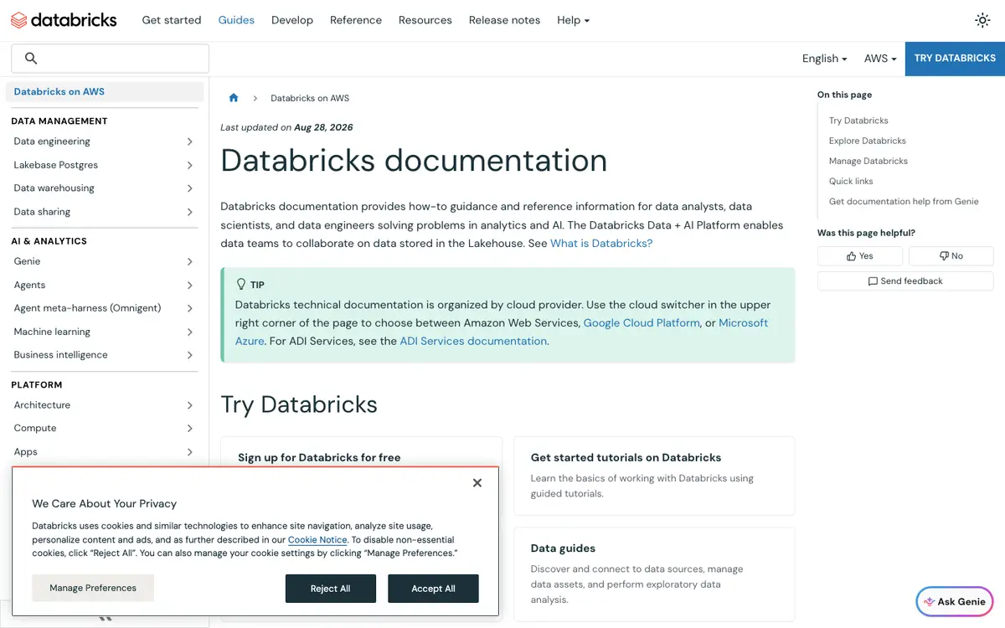Jump to Get documentation help from Genie

click(x=904, y=201)
